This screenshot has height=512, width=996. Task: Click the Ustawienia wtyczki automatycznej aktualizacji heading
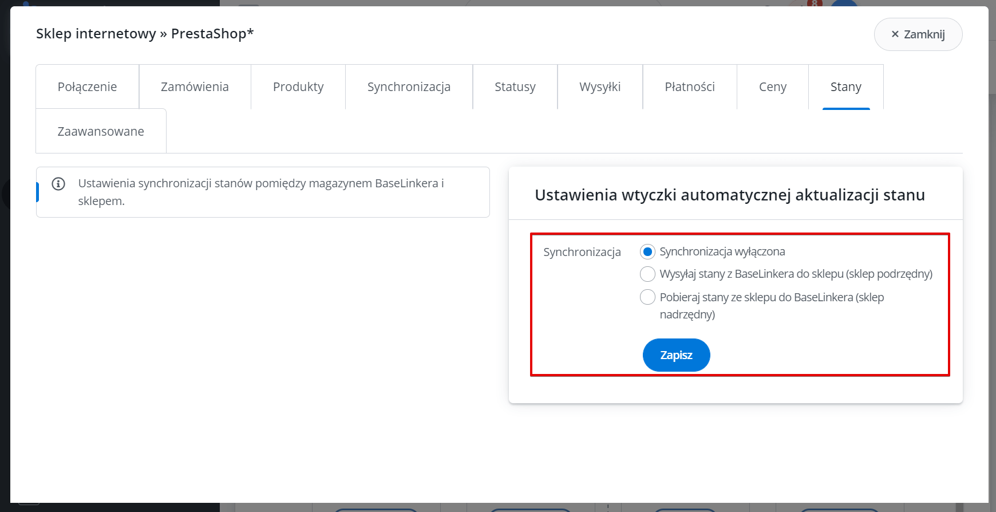click(730, 195)
